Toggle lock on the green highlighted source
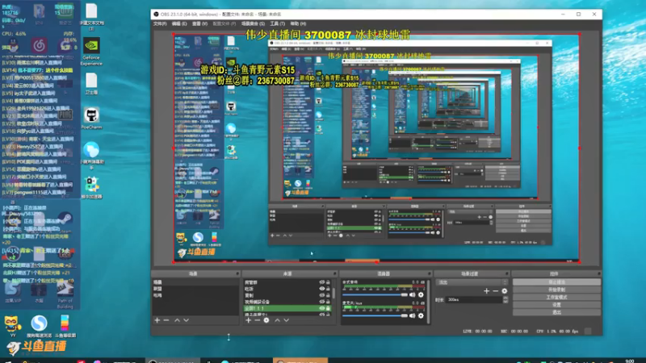This screenshot has width=646, height=363. pos(328,308)
